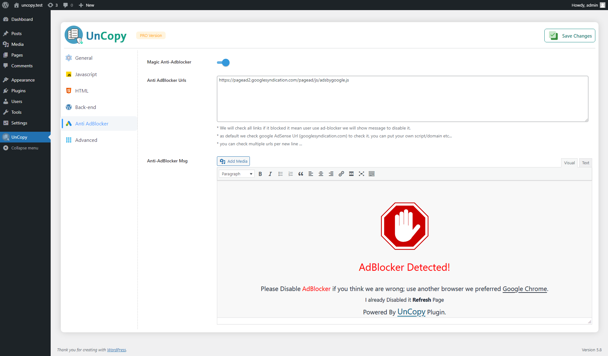Click the Version 5.8 footer text
The image size is (608, 356).
(592, 350)
